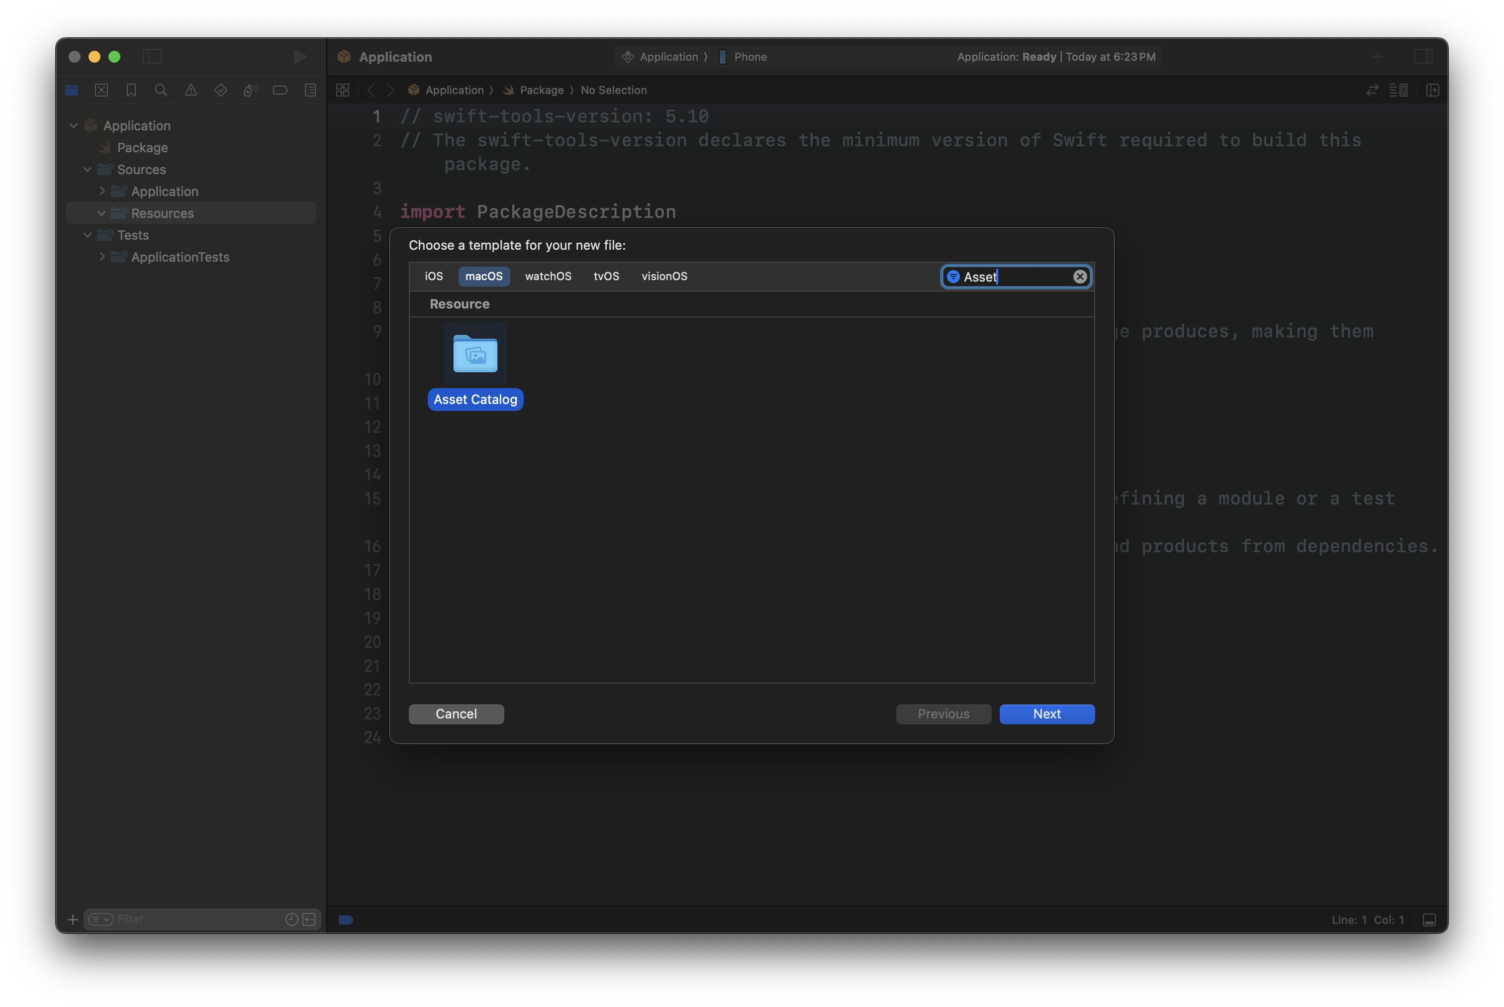Collapse the Tests folder
Image resolution: width=1504 pixels, height=1007 pixels.
88,235
